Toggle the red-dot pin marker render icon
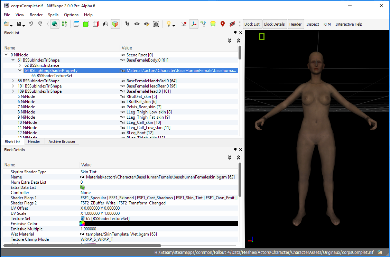Image resolution: width=390 pixels, height=257 pixels. pos(184,24)
